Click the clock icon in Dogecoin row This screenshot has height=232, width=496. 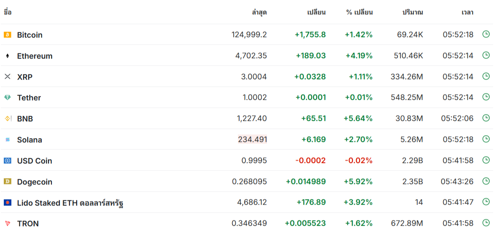coord(486,181)
